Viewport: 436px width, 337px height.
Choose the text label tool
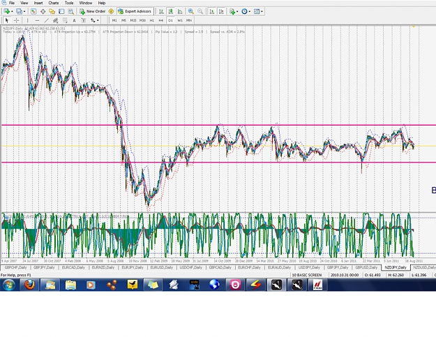74,20
